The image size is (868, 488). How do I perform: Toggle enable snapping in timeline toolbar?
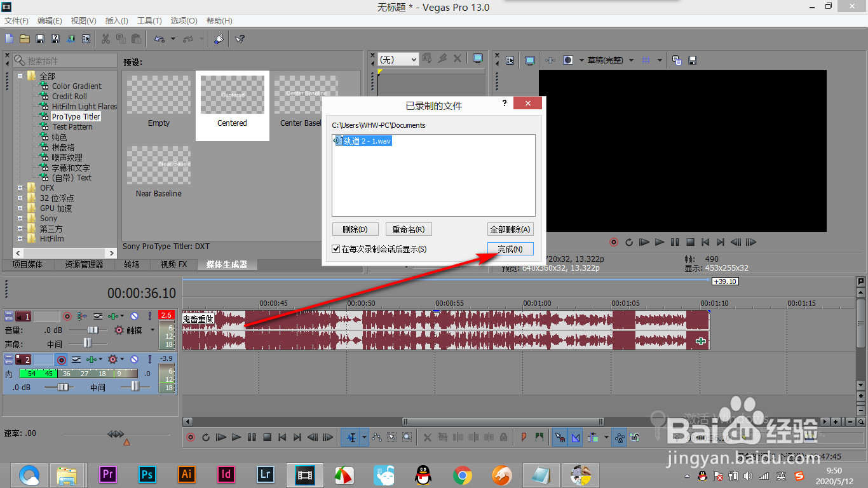click(x=560, y=437)
